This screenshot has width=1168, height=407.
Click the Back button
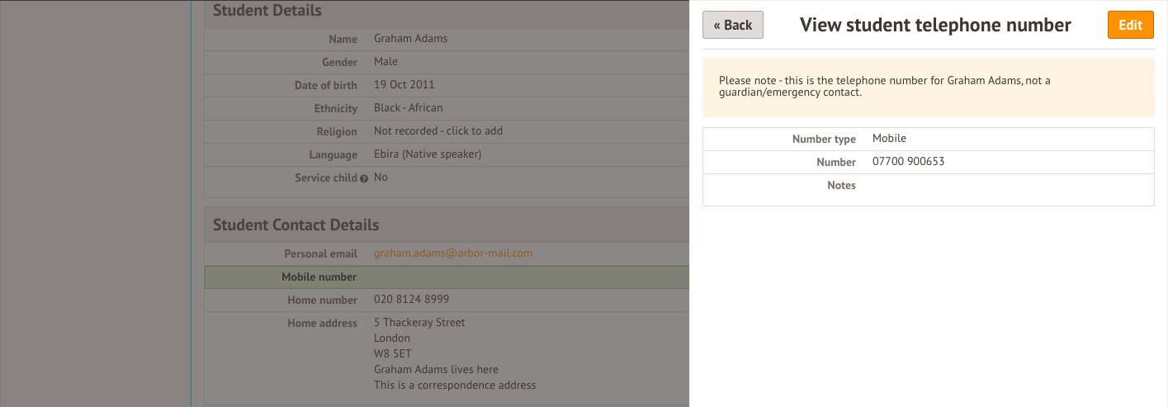[733, 25]
